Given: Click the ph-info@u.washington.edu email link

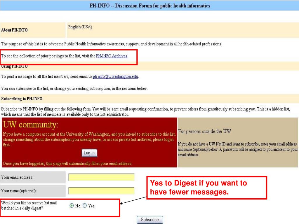Looking at the screenshot, I should click(115, 77).
